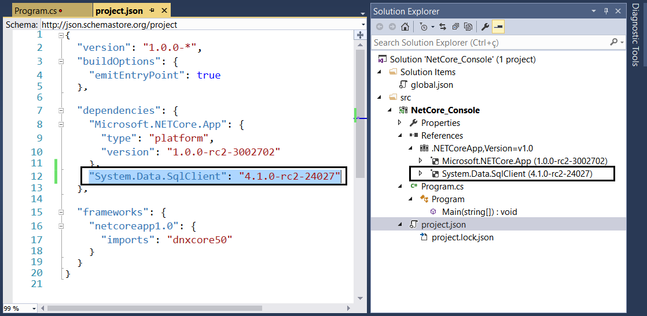Collapse the Program class node
Viewport: 647px width, 316px height.
point(410,199)
